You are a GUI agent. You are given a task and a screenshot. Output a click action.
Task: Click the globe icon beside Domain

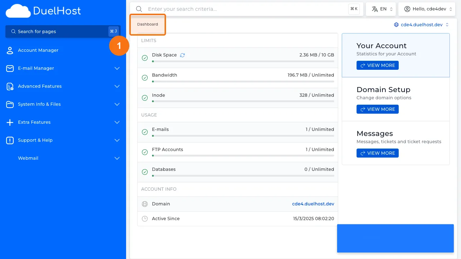[x=144, y=204]
